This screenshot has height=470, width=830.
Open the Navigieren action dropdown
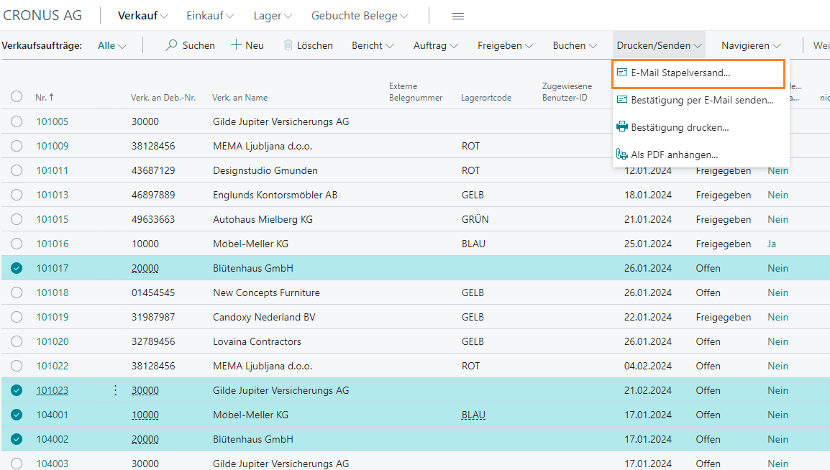(751, 45)
